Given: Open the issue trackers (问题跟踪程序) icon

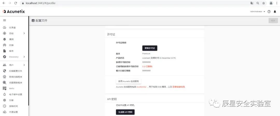Looking at the screenshot, I should (x=5, y=83).
